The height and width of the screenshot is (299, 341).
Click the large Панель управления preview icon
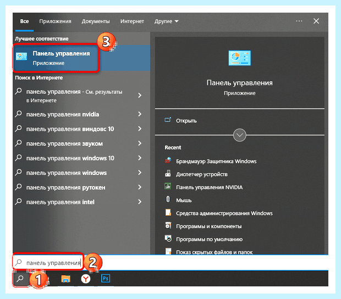point(239,58)
